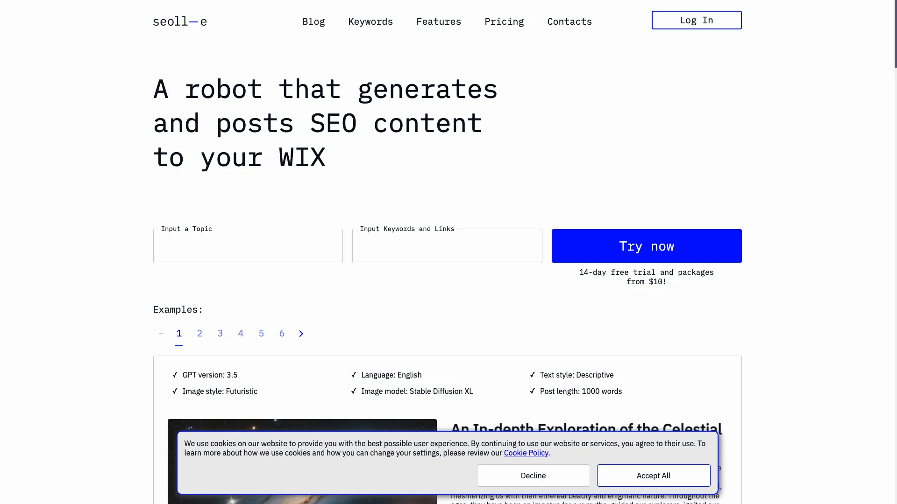Open the Blog page
Image resolution: width=897 pixels, height=504 pixels.
pyautogui.click(x=313, y=21)
